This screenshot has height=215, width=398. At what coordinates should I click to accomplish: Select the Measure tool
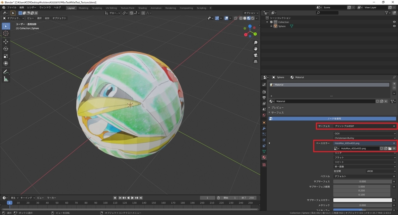[6, 79]
